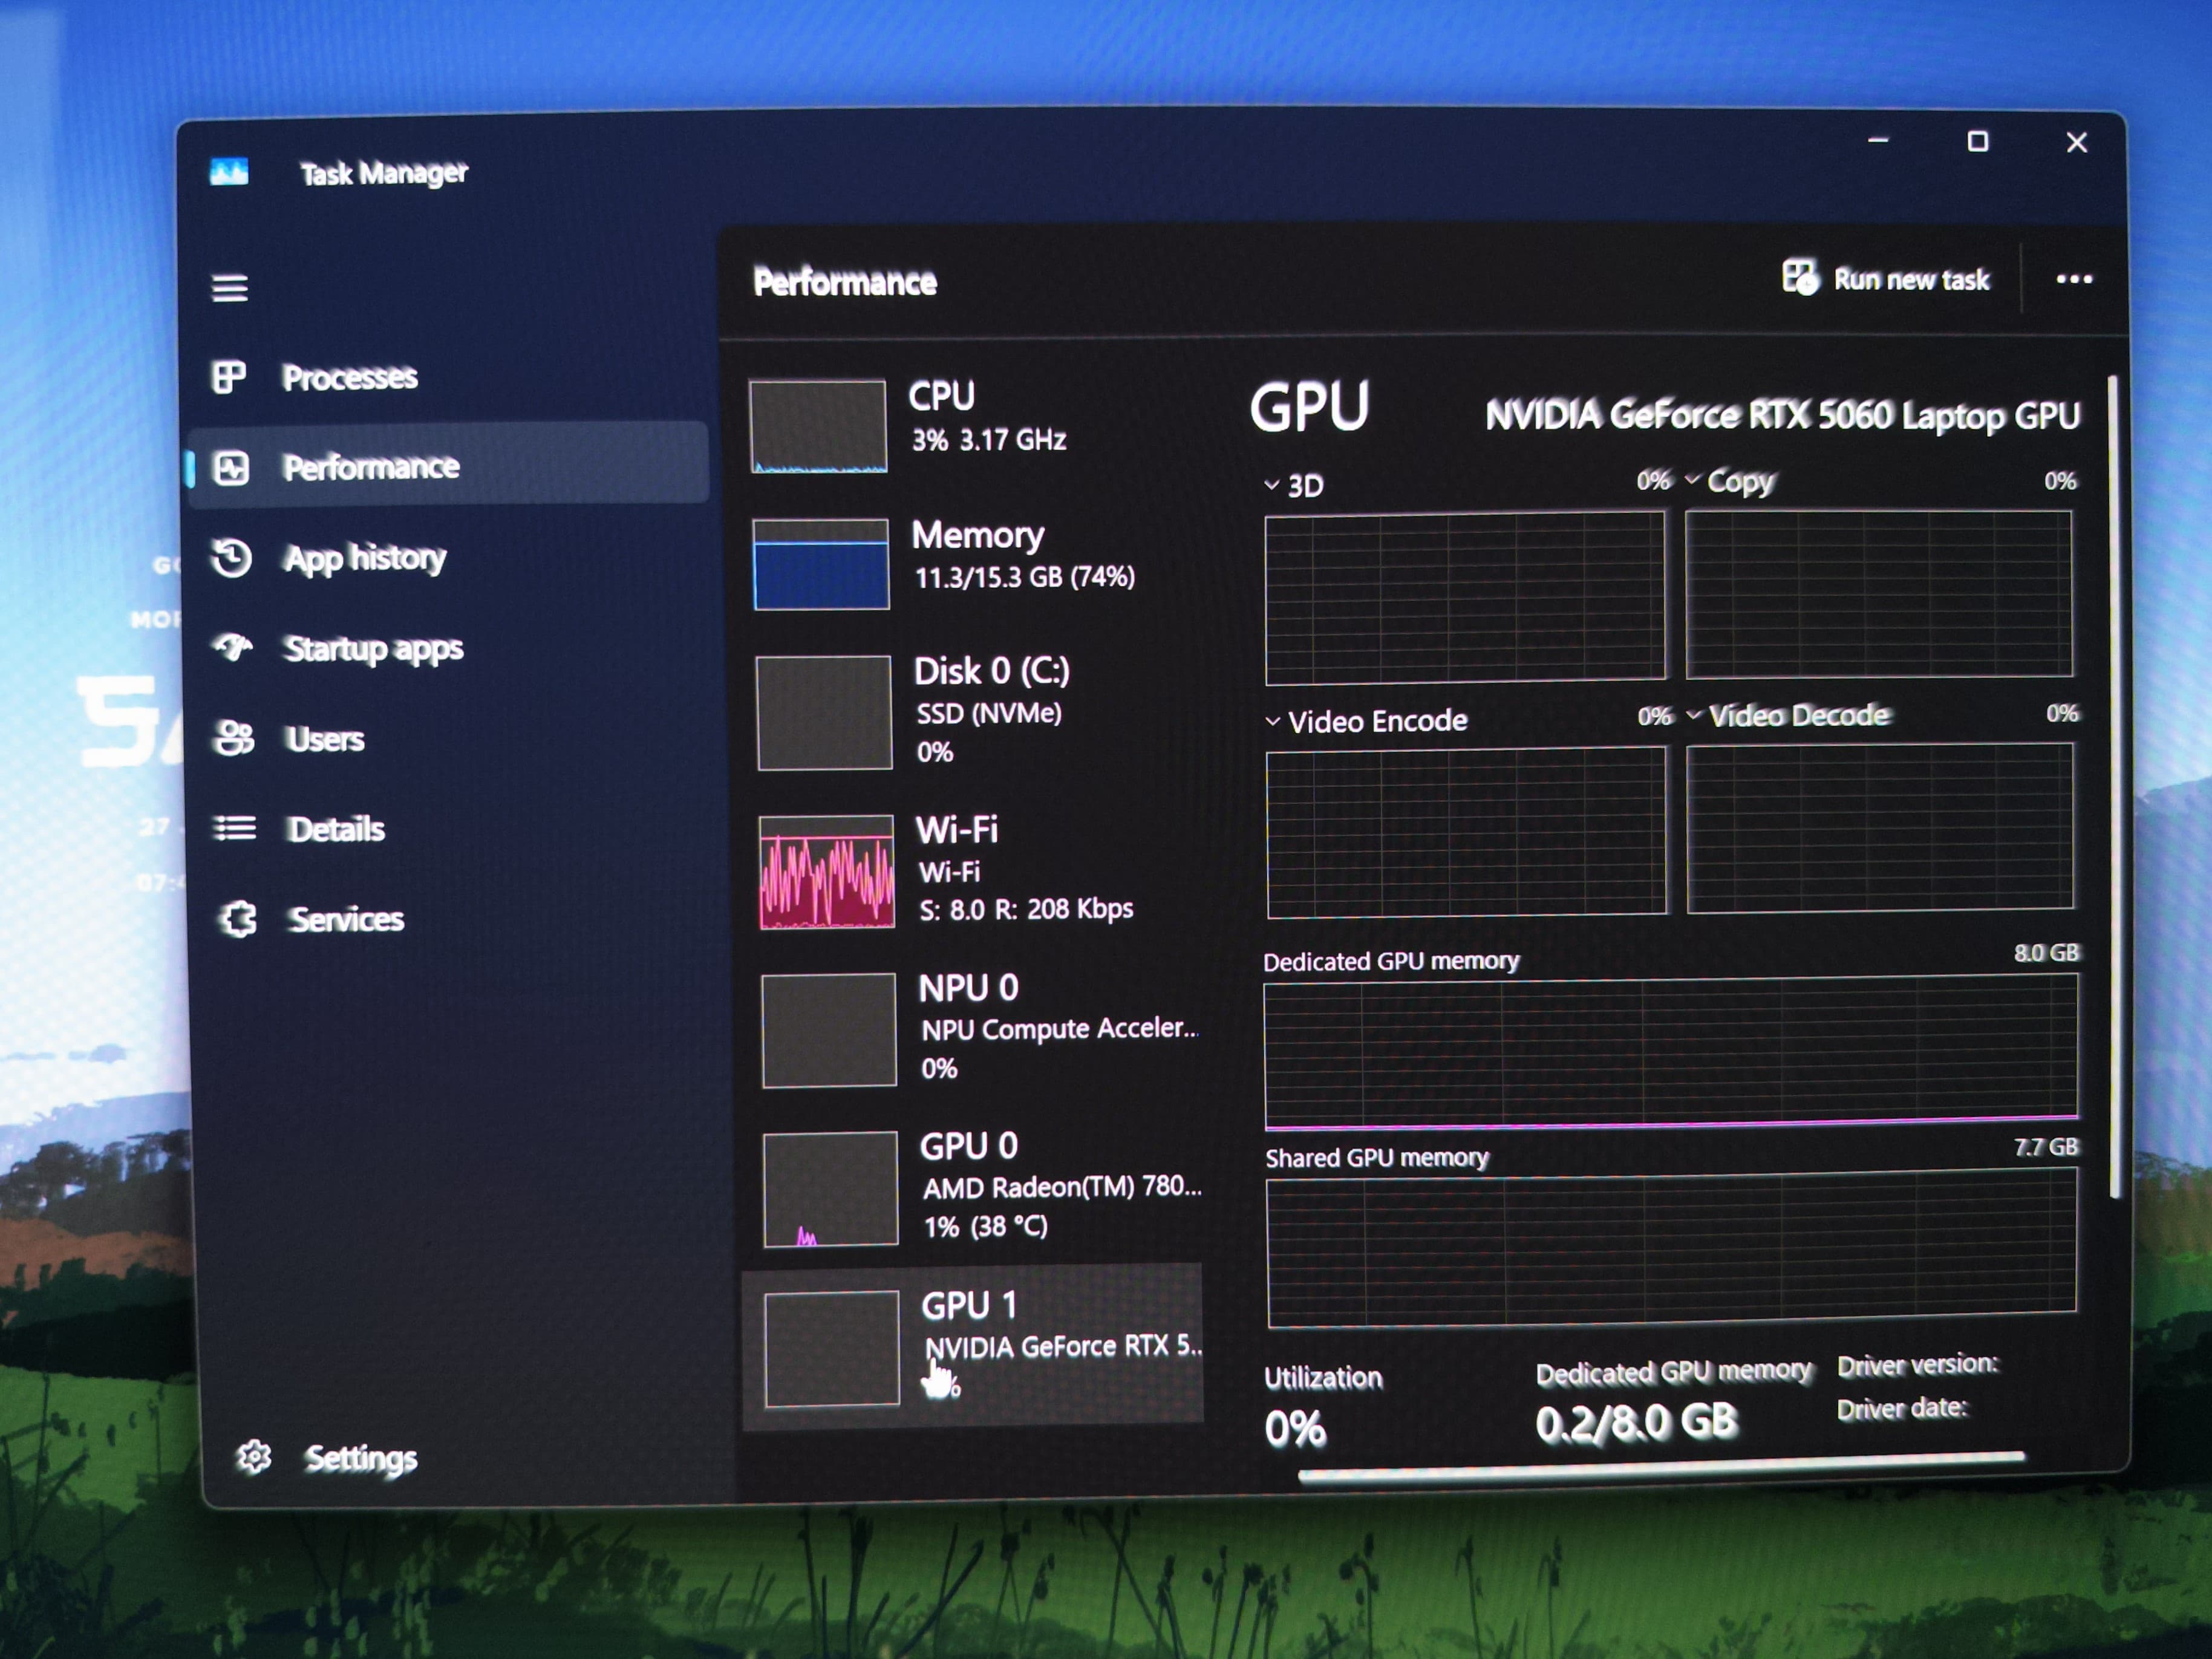Go to the Processes page

448,377
